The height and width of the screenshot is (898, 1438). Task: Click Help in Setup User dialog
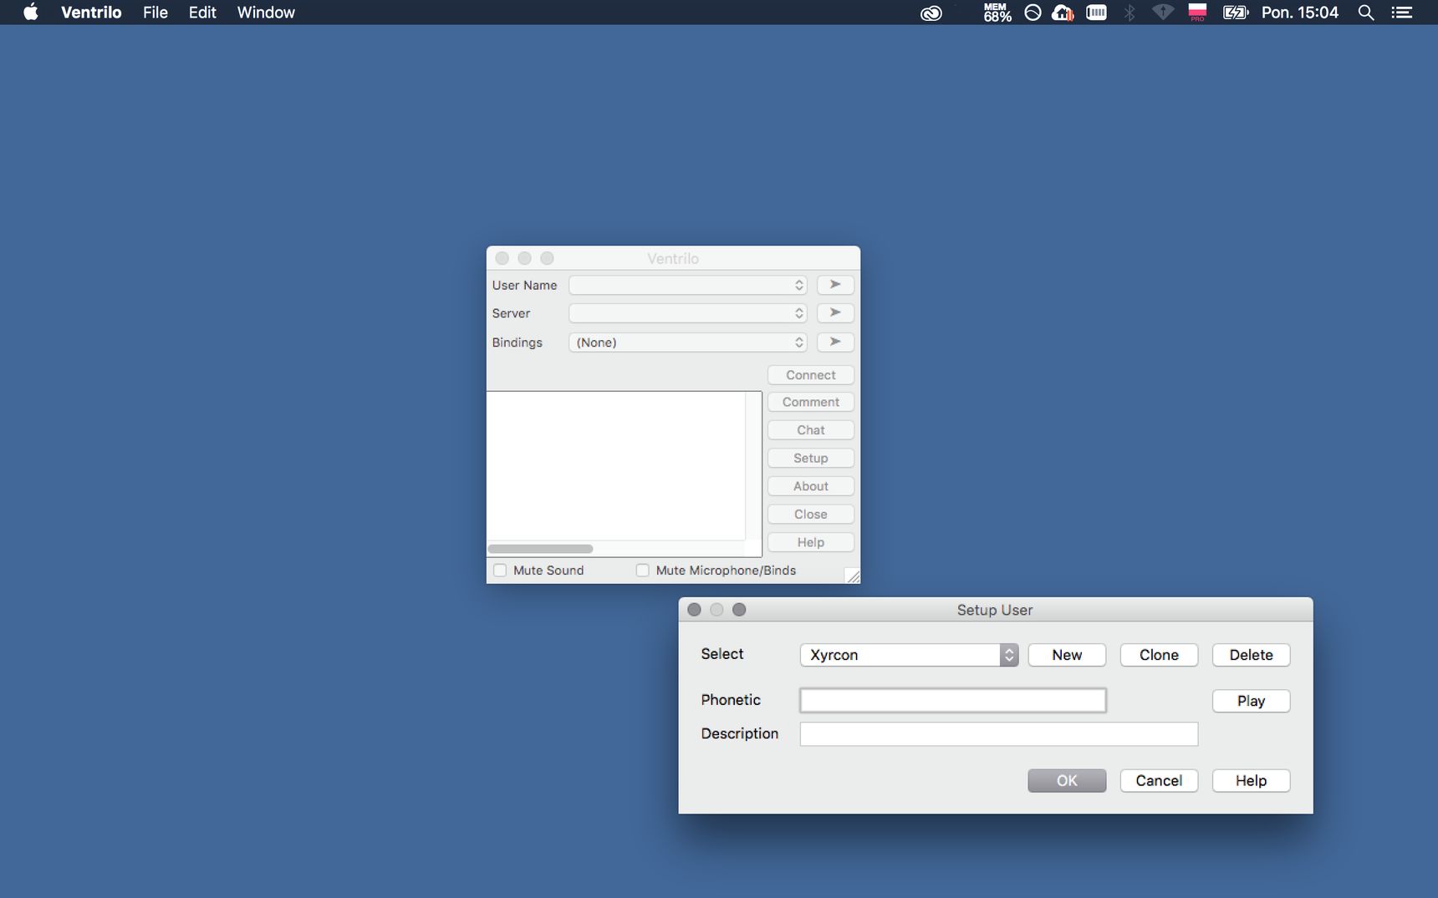[x=1251, y=780]
